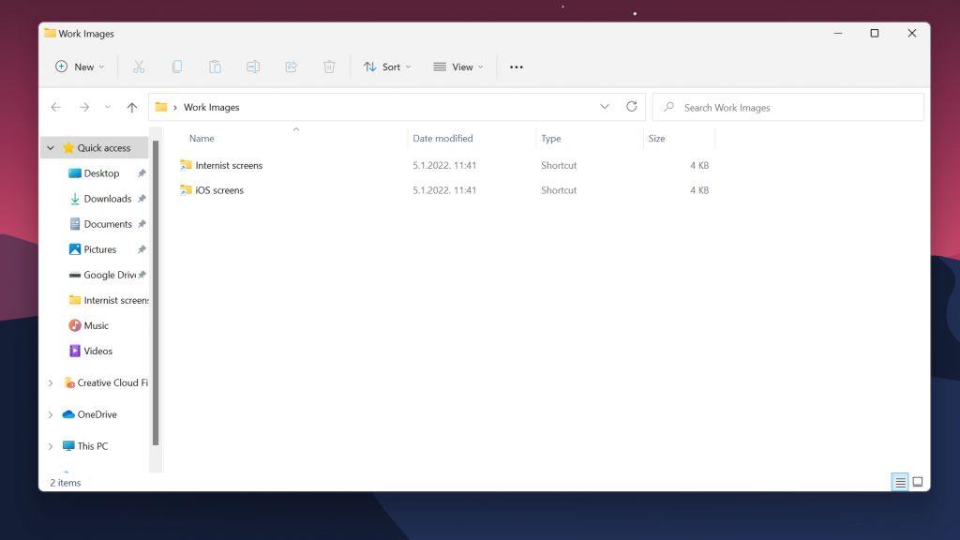Expand the This PC tree node

pyautogui.click(x=51, y=446)
